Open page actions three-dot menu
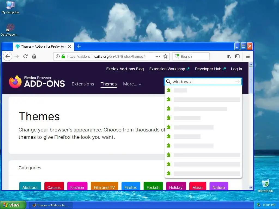Screen dimensions: 279x209 (x=158, y=56)
